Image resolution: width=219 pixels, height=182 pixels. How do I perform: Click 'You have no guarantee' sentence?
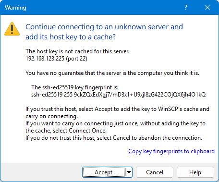click(x=112, y=73)
